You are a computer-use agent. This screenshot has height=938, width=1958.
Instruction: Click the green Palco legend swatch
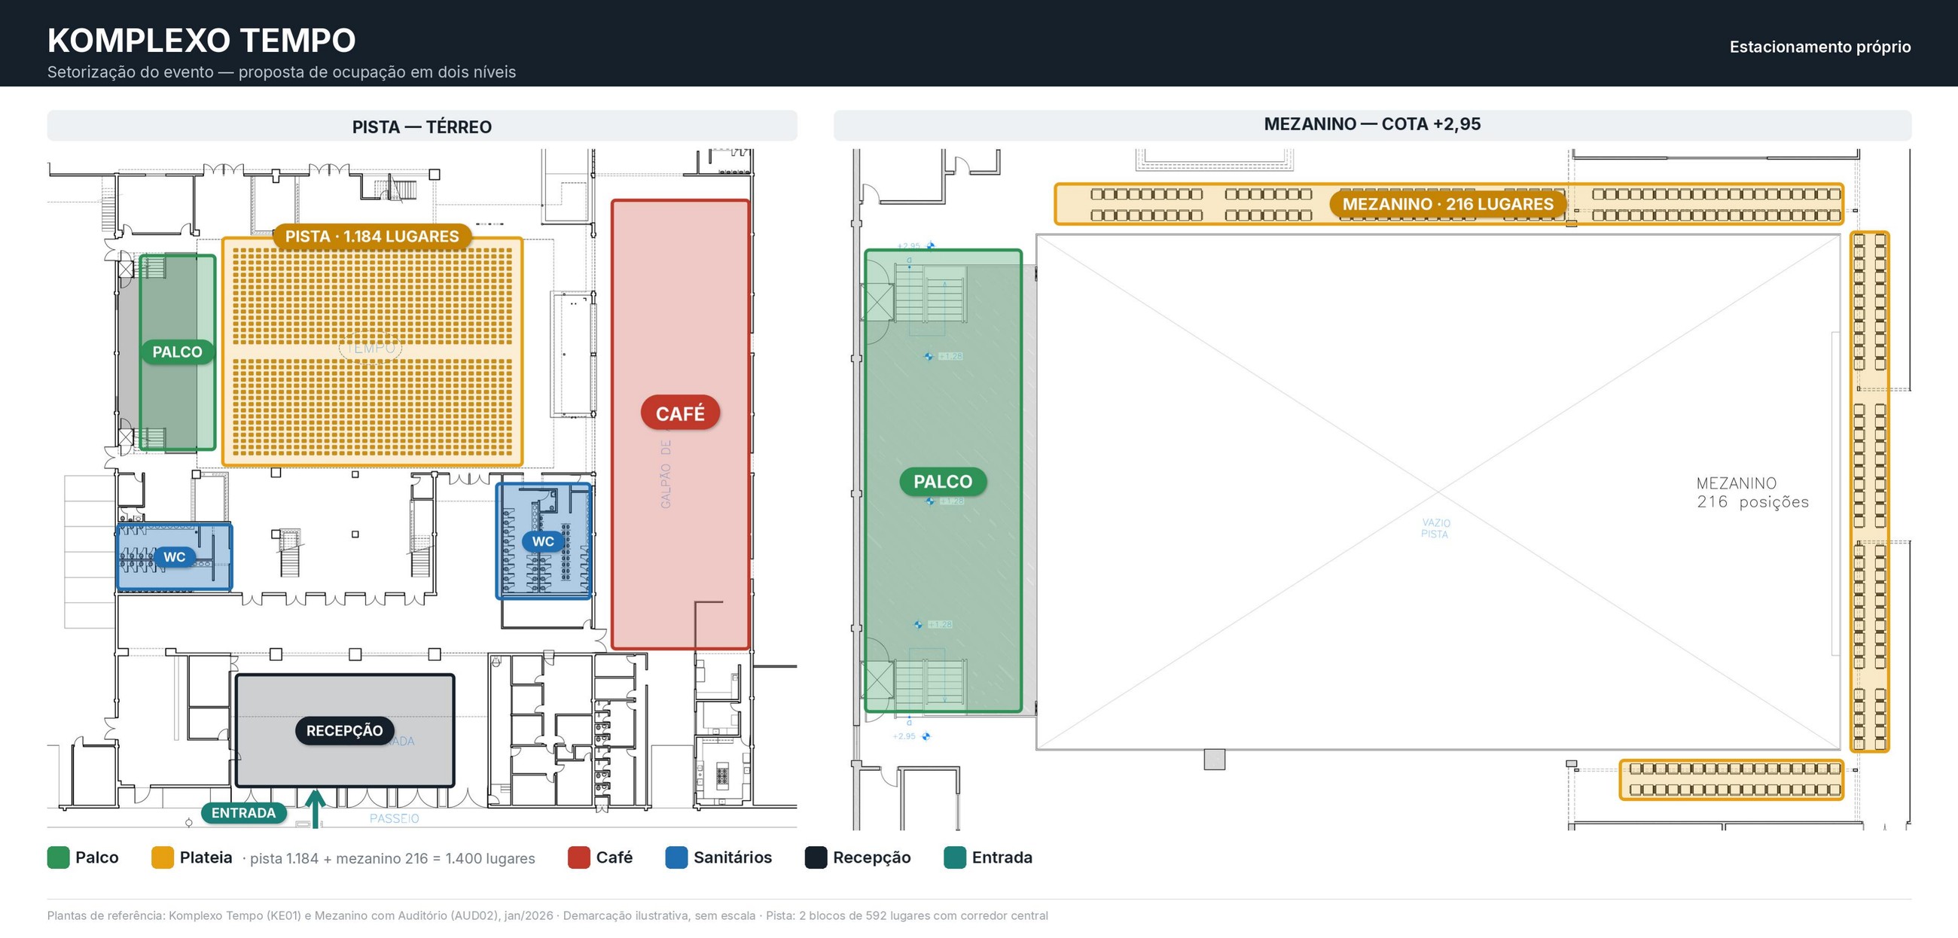point(58,857)
